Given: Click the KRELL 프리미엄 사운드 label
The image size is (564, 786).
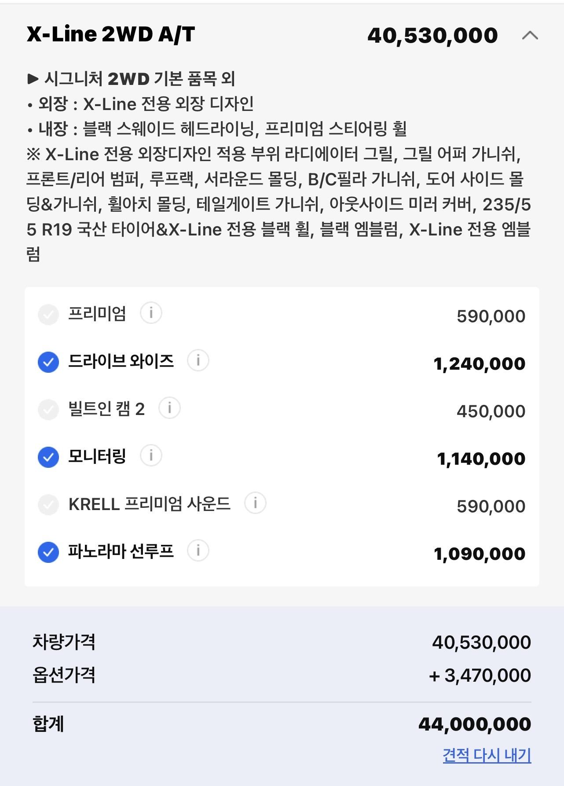Looking at the screenshot, I should 150,504.
